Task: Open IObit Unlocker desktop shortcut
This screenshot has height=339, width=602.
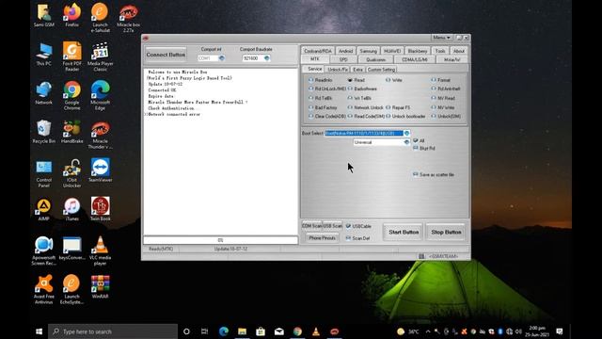Action: (x=71, y=173)
